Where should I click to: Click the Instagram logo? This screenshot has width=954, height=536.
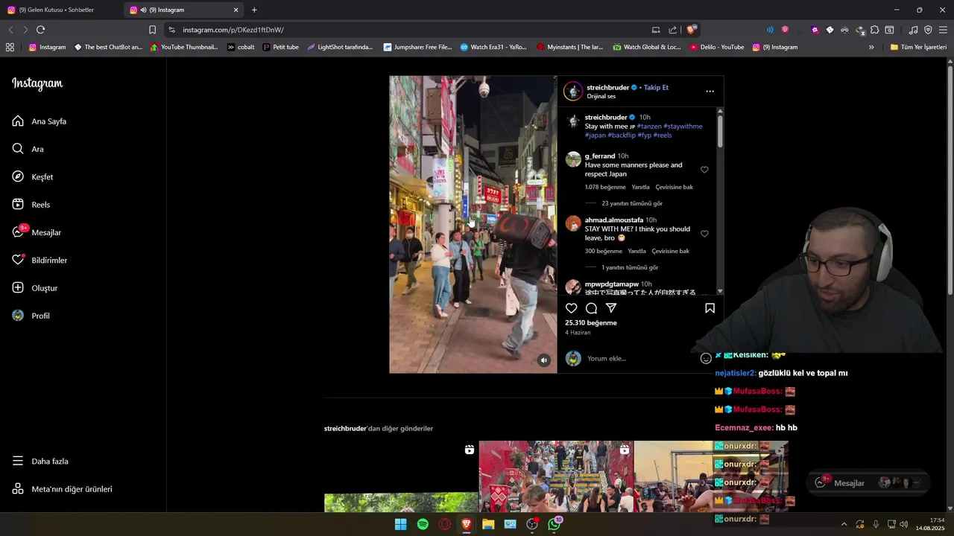37,83
